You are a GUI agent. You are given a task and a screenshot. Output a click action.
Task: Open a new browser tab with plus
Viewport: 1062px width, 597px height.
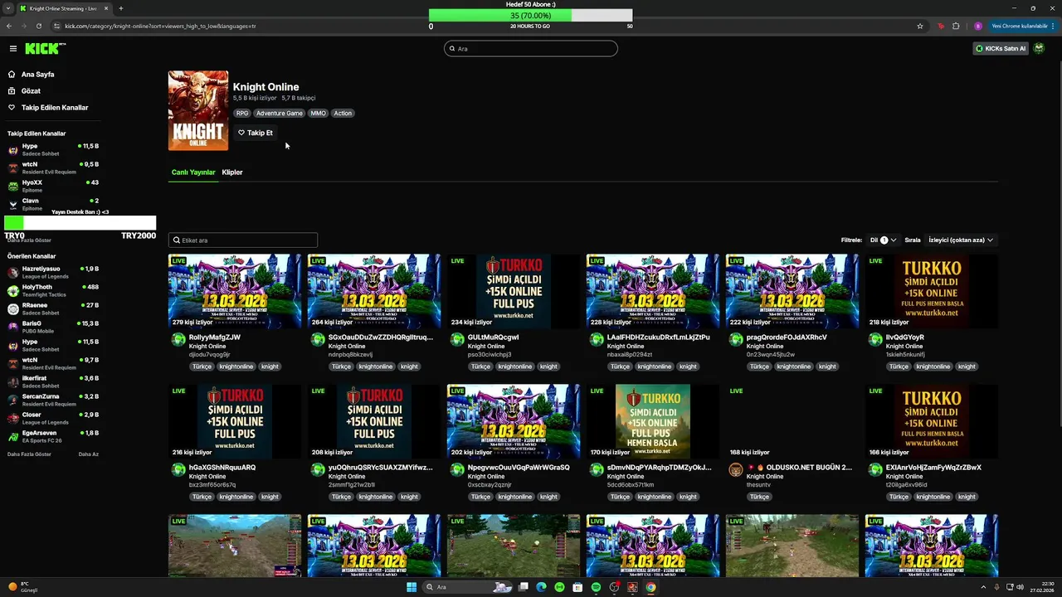pyautogui.click(x=120, y=8)
